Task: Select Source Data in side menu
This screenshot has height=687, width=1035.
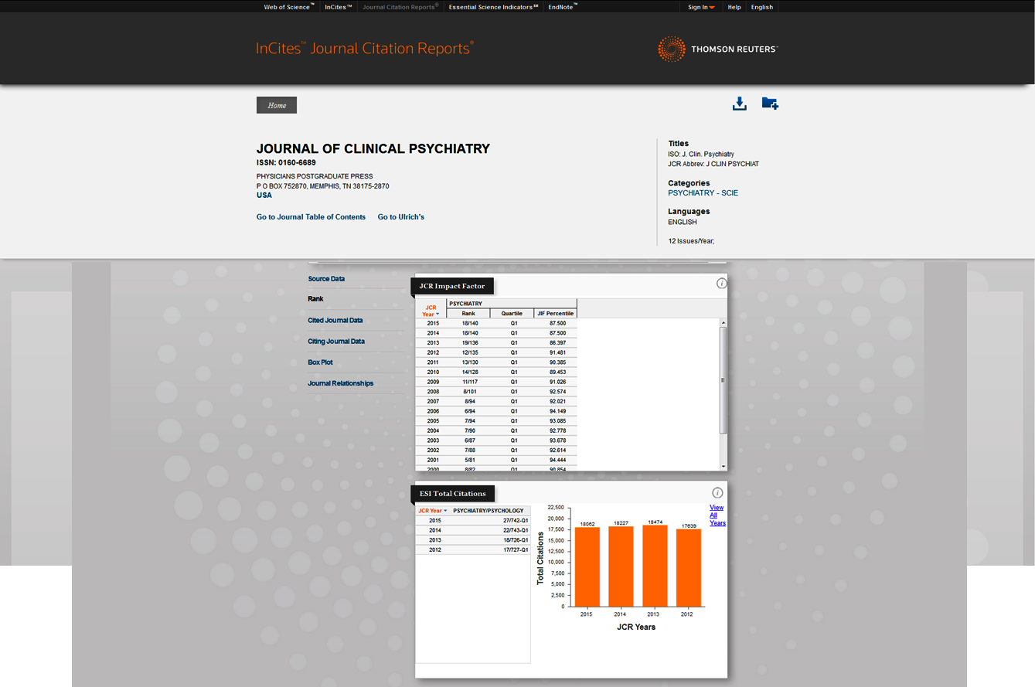Action: (x=326, y=279)
